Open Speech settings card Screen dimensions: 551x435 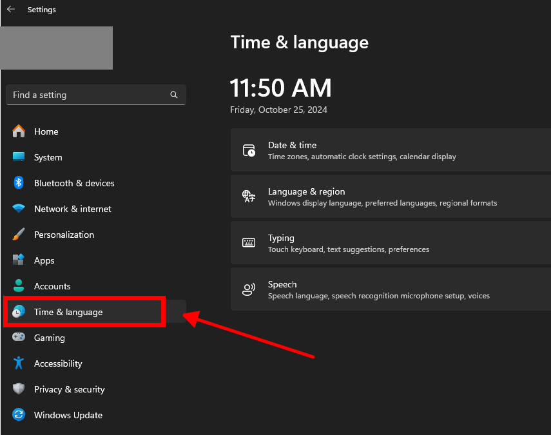tap(391, 290)
